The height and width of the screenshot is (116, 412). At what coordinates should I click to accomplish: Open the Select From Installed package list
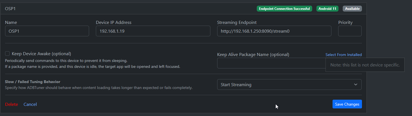(x=343, y=55)
